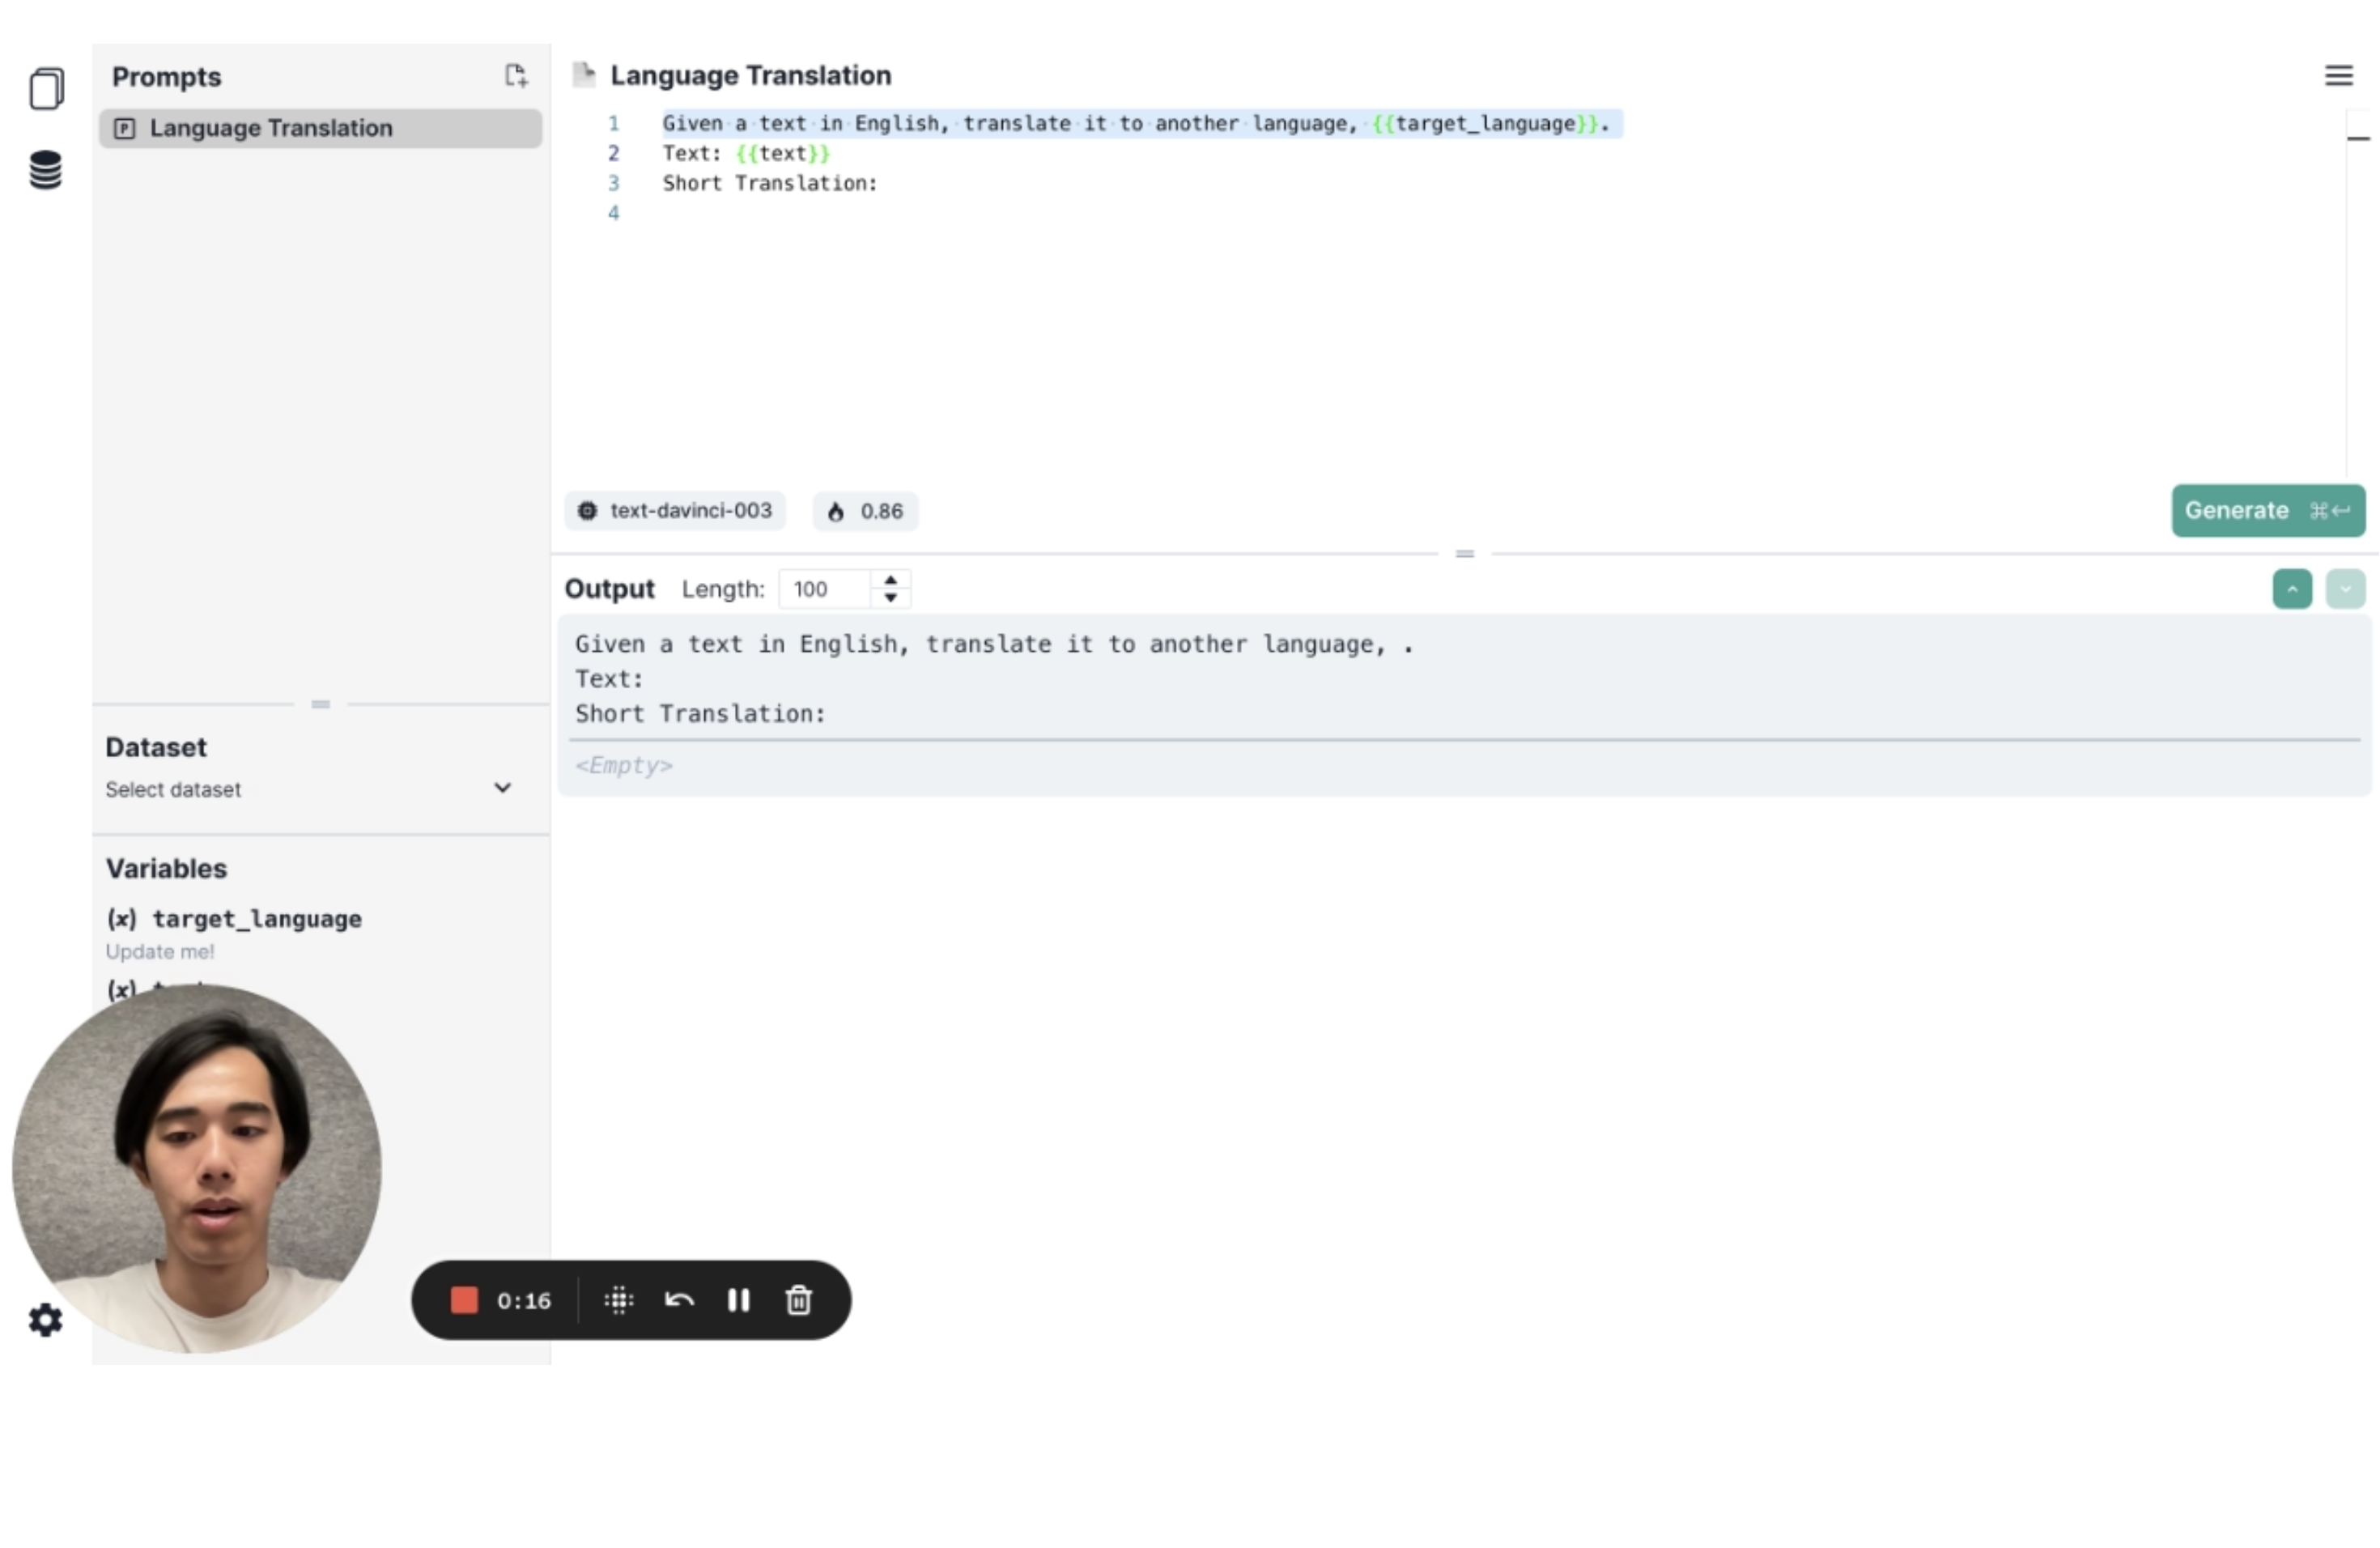
Task: Click the next output down-chevron button
Action: click(x=2344, y=589)
